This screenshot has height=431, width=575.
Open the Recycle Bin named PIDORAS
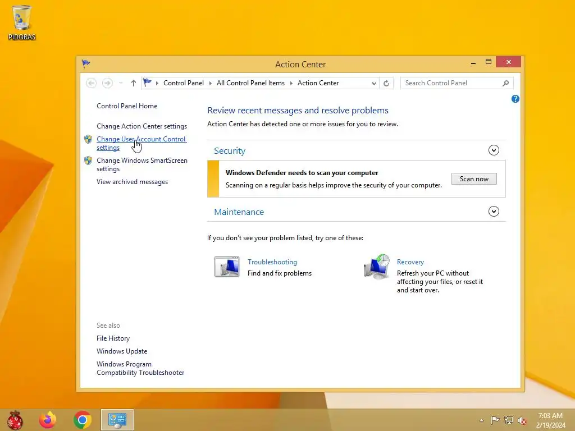pos(22,22)
